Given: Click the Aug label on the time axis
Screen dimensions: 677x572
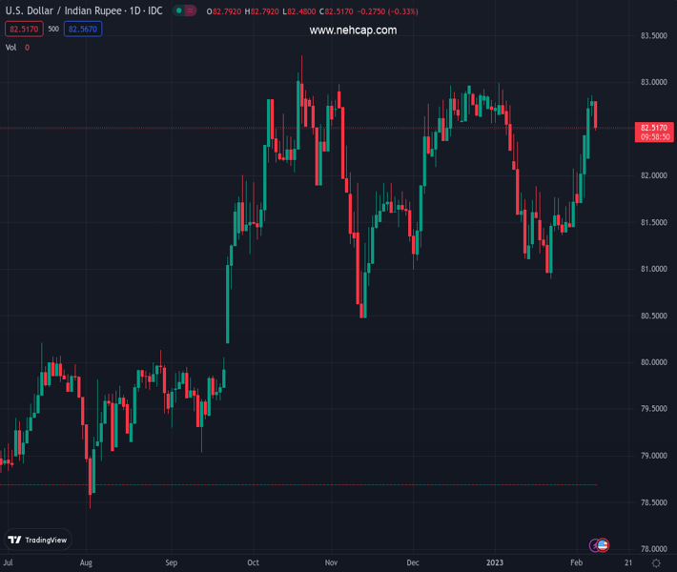Looking at the screenshot, I should (x=87, y=563).
